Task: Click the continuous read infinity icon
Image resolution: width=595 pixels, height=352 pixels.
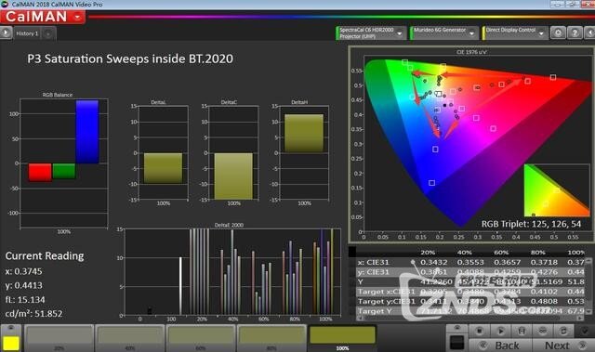Action: [543, 332]
